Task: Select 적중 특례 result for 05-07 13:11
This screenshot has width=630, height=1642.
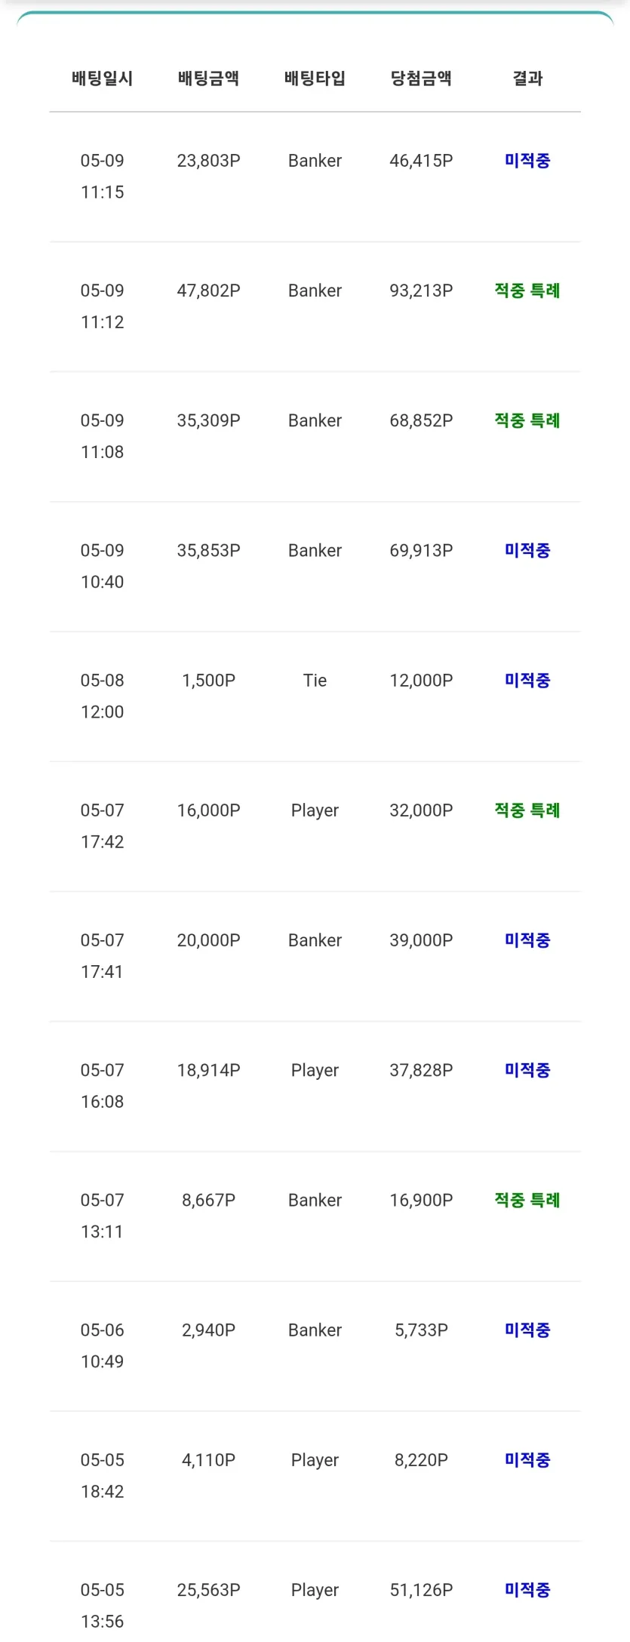Action: 527,1200
